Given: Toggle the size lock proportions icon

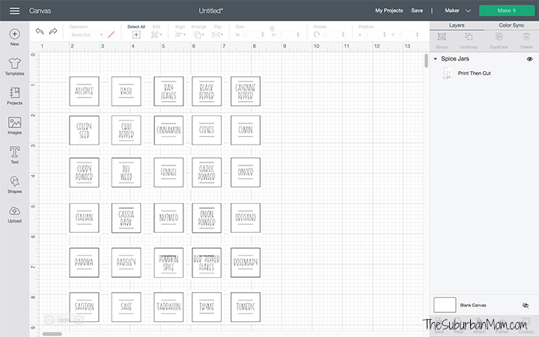Looking at the screenshot, I should 272,28.
